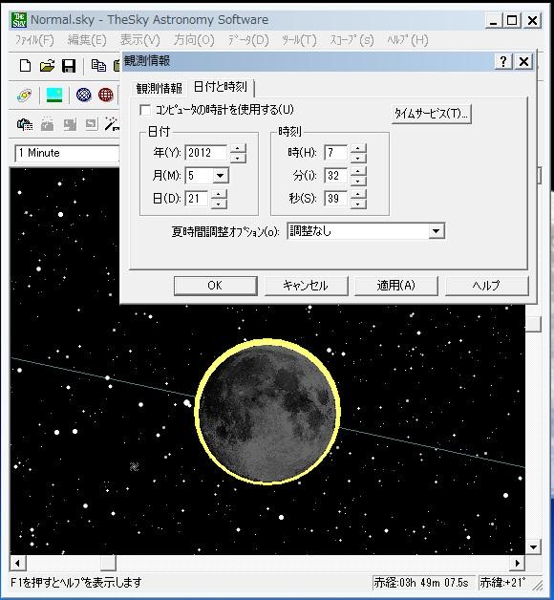Click the greyed rotate image icon
Viewport: 554px width, 600px height.
92,125
